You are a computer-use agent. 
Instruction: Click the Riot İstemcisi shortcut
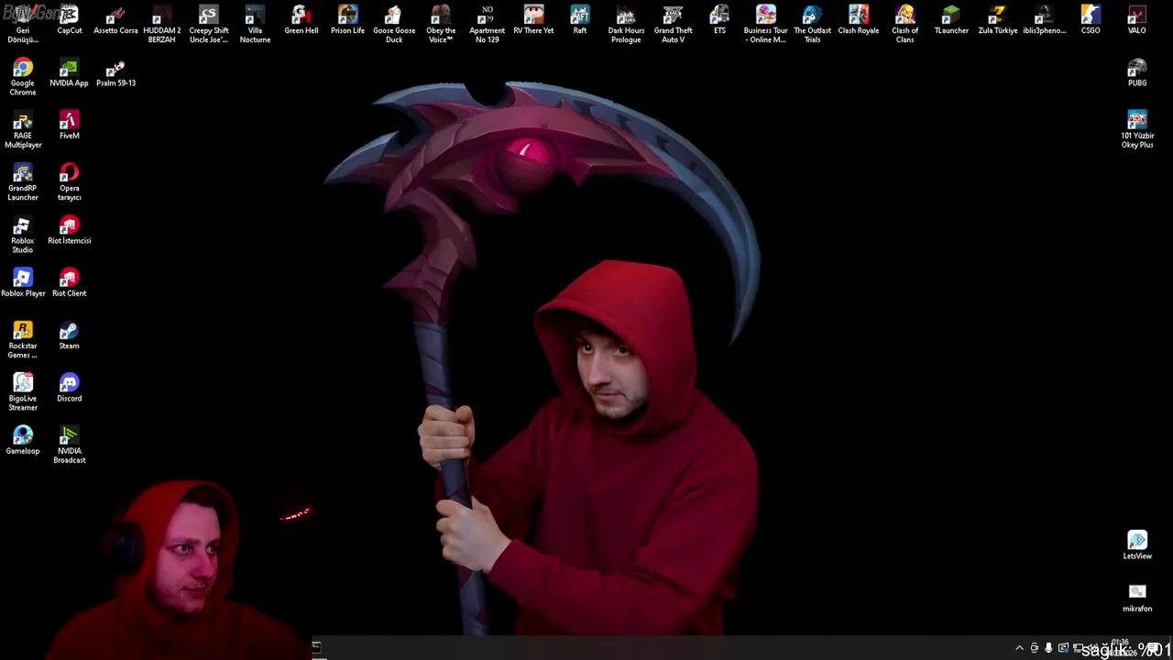pyautogui.click(x=70, y=231)
